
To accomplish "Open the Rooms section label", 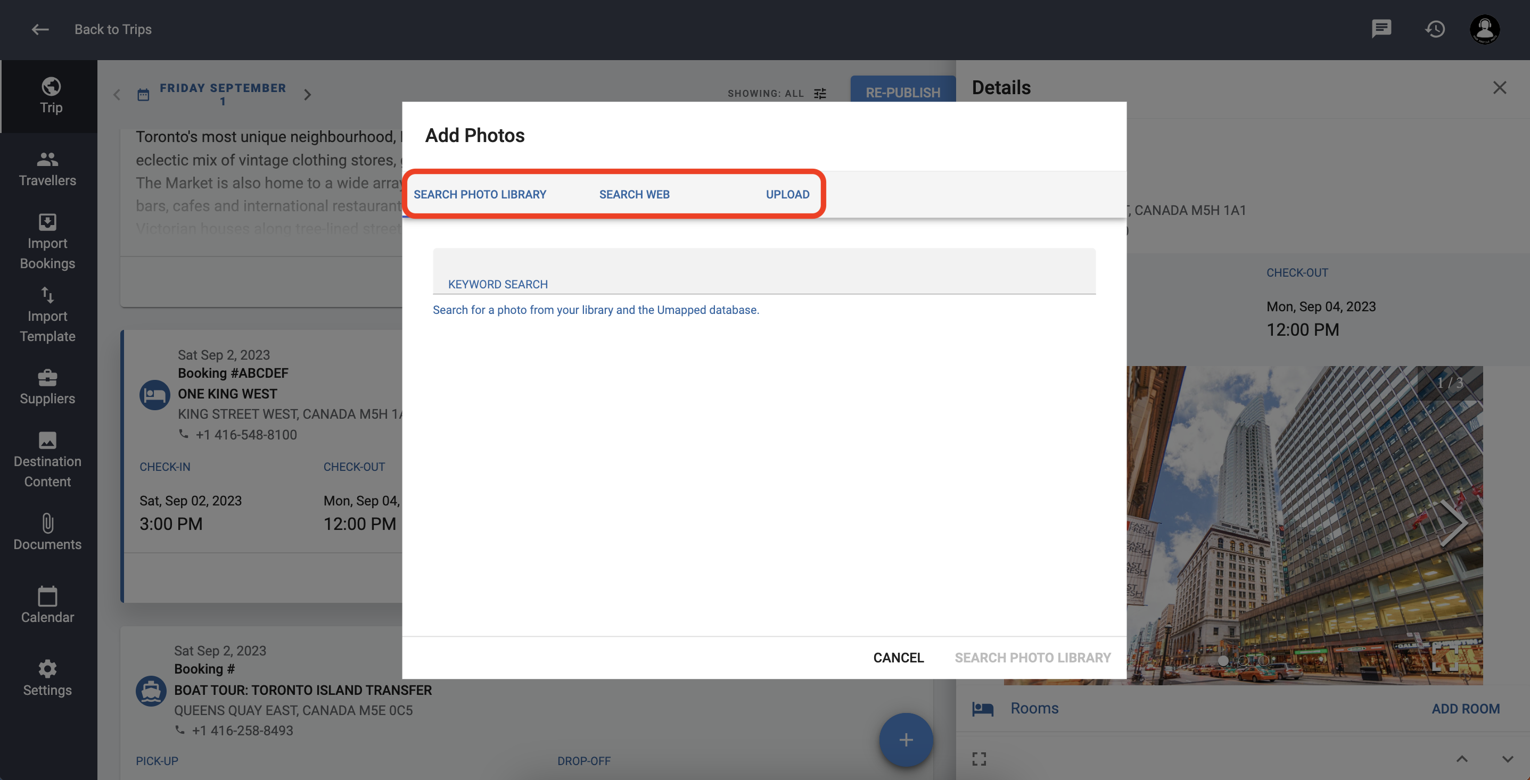I will 1034,708.
